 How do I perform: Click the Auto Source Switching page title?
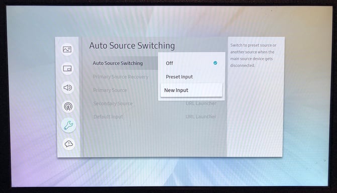132,46
